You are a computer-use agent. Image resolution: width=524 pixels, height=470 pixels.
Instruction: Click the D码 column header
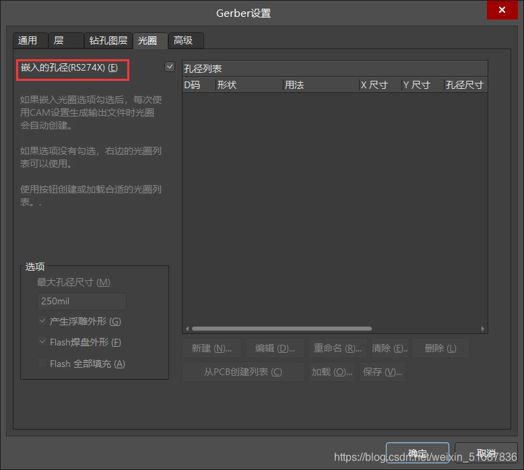click(198, 85)
